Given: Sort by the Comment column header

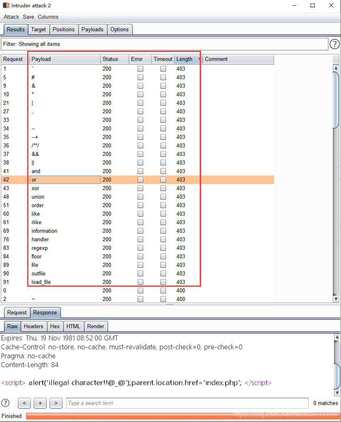Looking at the screenshot, I should click(238, 59).
